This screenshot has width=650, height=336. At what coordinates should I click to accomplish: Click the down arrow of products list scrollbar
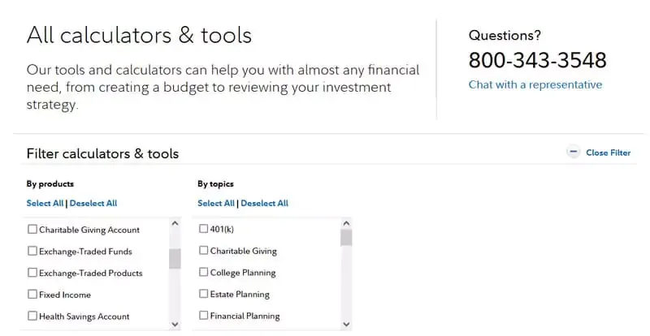[175, 325]
